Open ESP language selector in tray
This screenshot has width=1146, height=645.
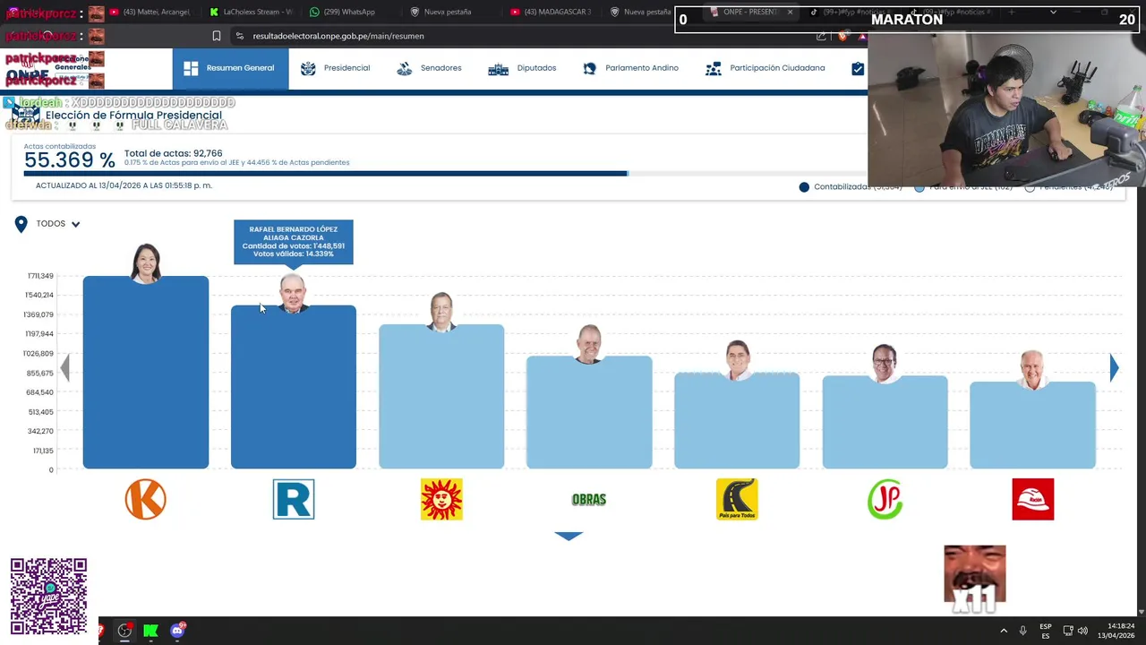1046,631
